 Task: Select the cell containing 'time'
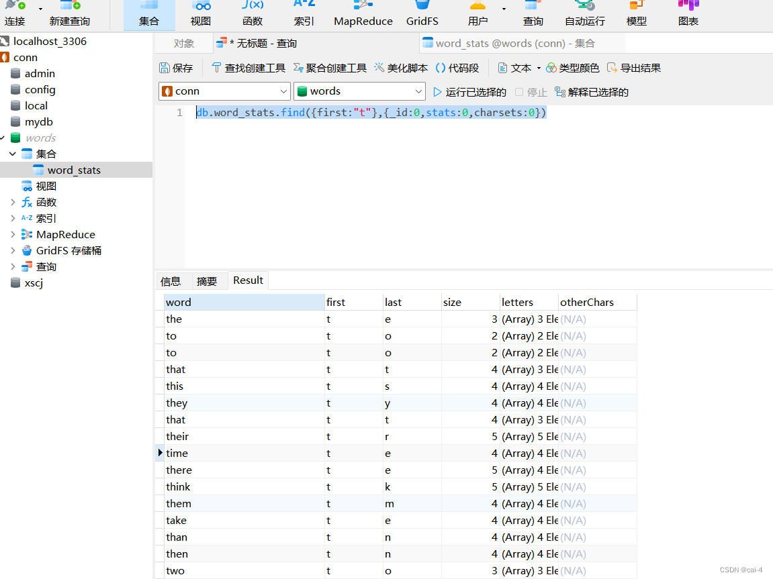click(244, 454)
